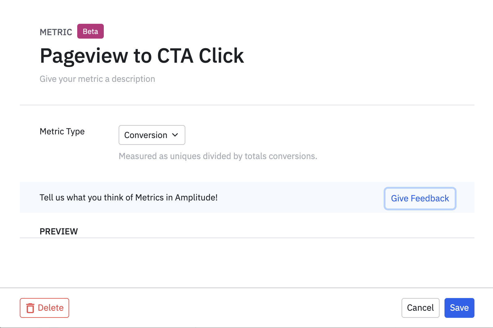493x328 pixels.
Task: Click the Metric Type label
Action: [62, 132]
